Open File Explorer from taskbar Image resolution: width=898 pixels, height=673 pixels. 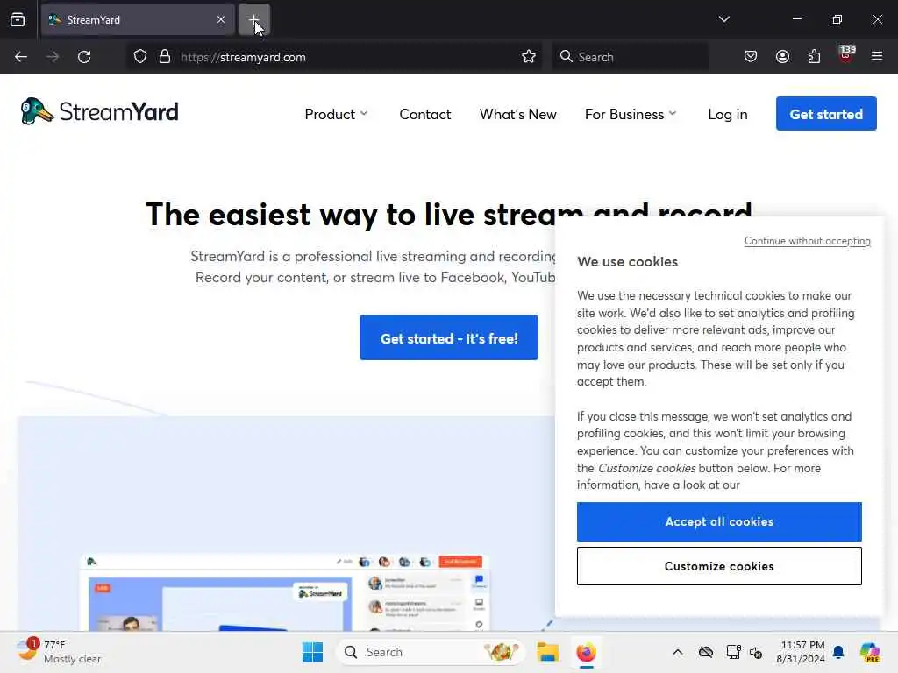point(547,652)
